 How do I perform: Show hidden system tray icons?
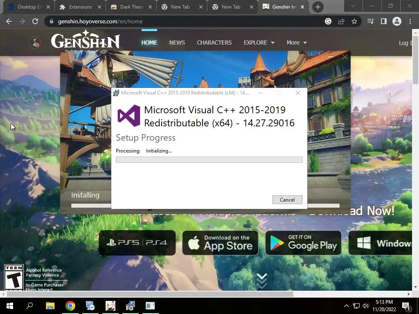point(346,306)
